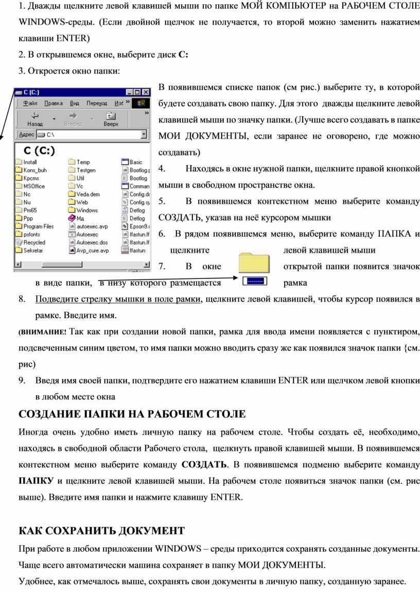This screenshot has width=420, height=593.
Task: Expand the Адрес bar dropdown list
Action: 144,134
